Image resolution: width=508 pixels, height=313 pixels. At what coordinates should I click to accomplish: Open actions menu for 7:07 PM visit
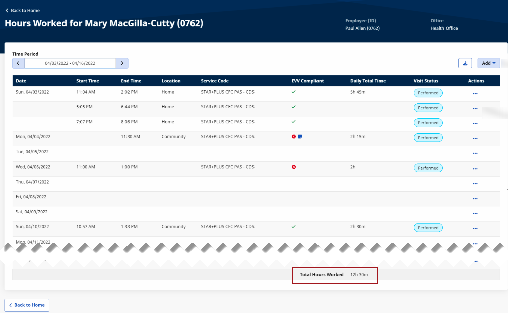475,124
